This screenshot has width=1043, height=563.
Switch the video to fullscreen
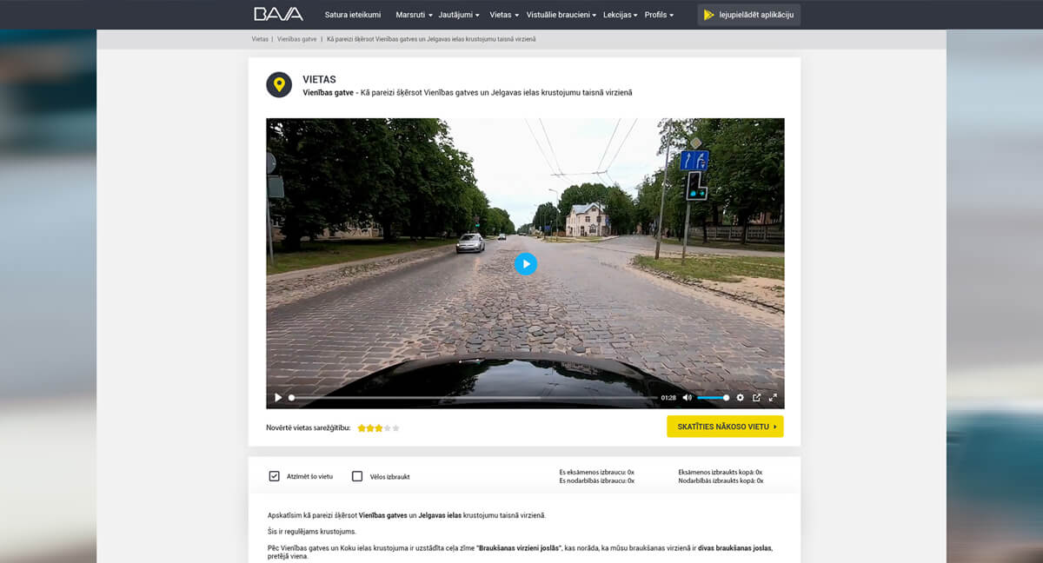coord(774,397)
